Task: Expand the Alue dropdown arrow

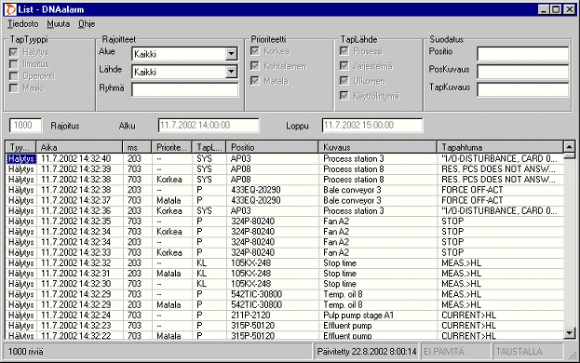Action: (231, 54)
